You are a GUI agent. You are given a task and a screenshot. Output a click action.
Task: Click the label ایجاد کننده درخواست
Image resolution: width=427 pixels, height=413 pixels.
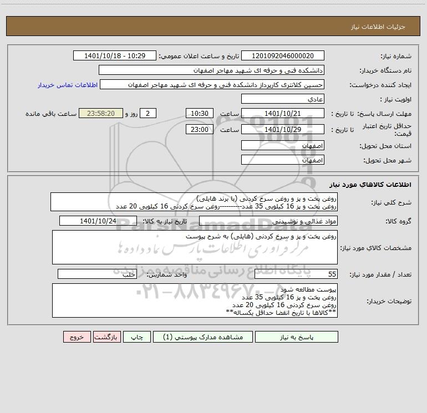(x=380, y=85)
